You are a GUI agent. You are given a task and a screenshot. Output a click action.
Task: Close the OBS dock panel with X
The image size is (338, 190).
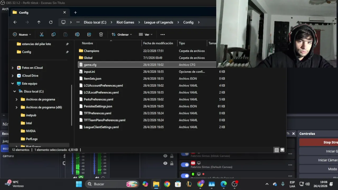(293, 134)
